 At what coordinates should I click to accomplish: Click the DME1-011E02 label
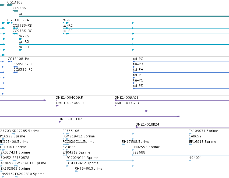pos(70,119)
